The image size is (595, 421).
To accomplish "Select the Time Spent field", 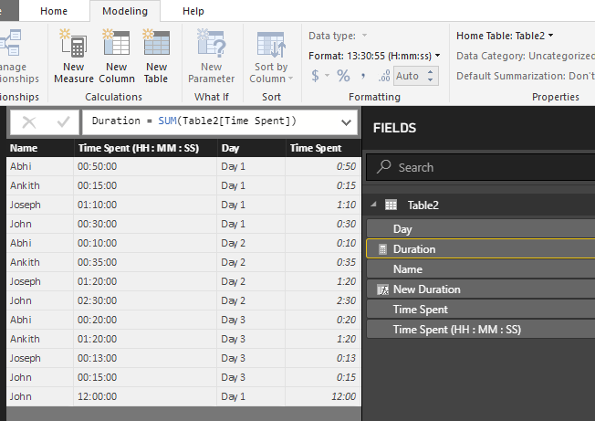I will click(x=480, y=310).
